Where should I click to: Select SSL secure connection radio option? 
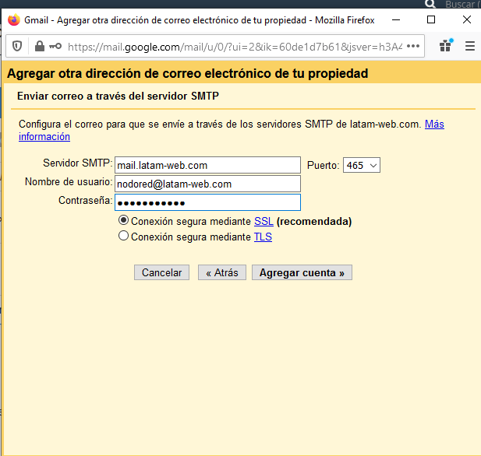123,220
